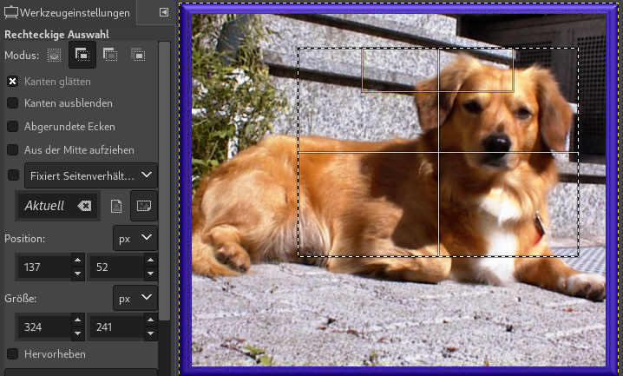Set landscape orientation for the aspect ratio
The width and height of the screenshot is (623, 376).
(143, 206)
